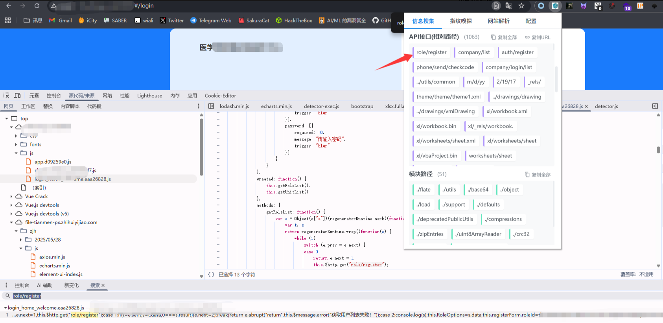Screen dimensions: 663x323
Task: Pretty-print the code with the braces icon
Action: pos(211,275)
